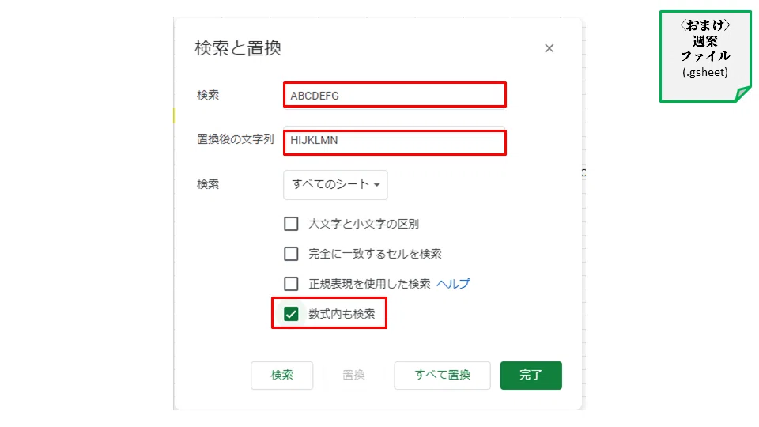Viewport: 759px width, 427px height.
Task: Click the 置換後の文字列 label
Action: coord(236,139)
